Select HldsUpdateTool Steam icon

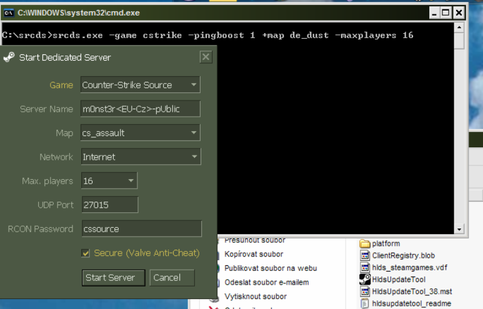pos(365,280)
